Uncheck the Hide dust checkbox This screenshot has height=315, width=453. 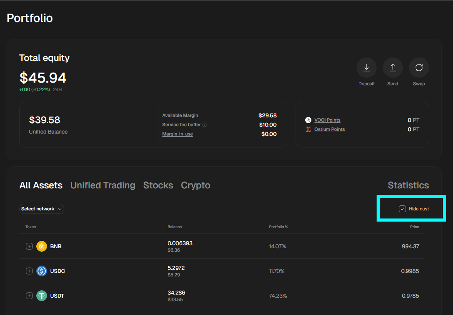click(402, 209)
